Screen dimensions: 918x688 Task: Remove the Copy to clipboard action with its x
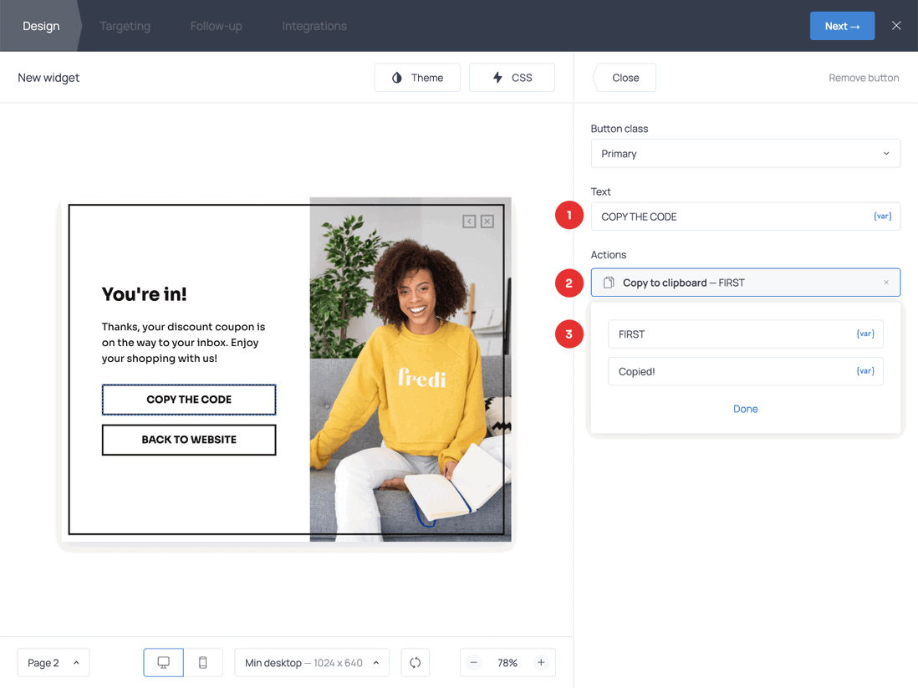[x=886, y=282]
